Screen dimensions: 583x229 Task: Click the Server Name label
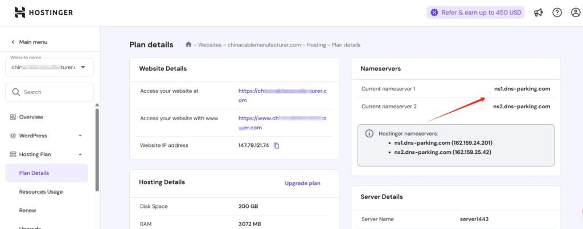(377, 219)
